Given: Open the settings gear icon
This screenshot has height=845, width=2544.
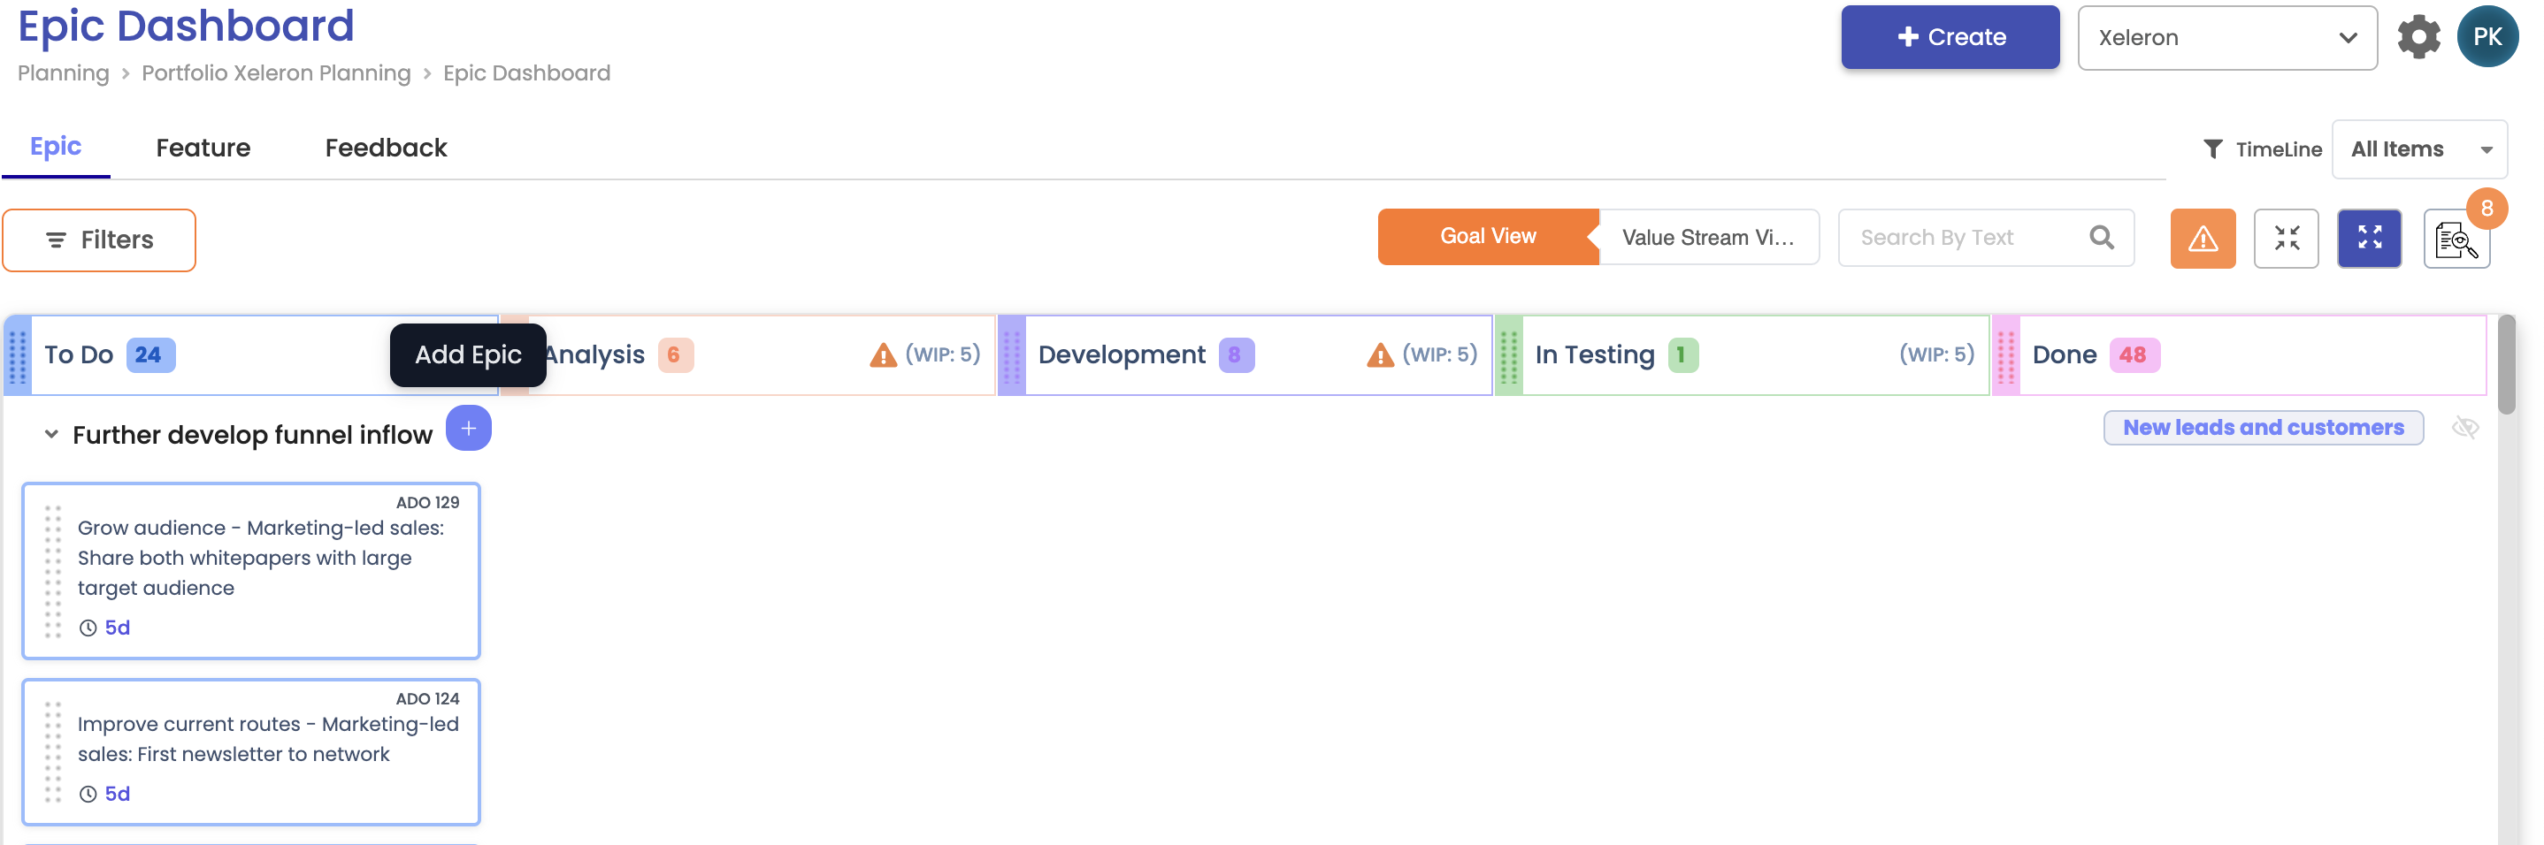Looking at the screenshot, I should coord(2418,37).
